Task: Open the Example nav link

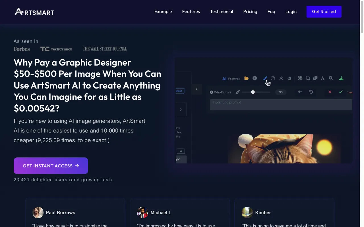Action: [x=163, y=12]
